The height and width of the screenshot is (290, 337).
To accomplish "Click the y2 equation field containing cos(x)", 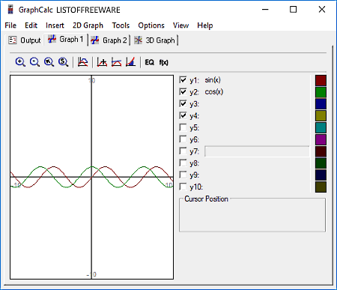I will (x=257, y=91).
